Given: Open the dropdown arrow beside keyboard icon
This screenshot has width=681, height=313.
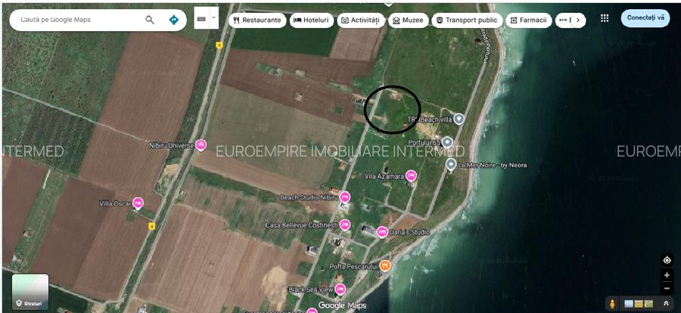Looking at the screenshot, I should point(214,17).
